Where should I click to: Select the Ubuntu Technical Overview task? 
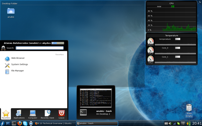tap(55, 123)
